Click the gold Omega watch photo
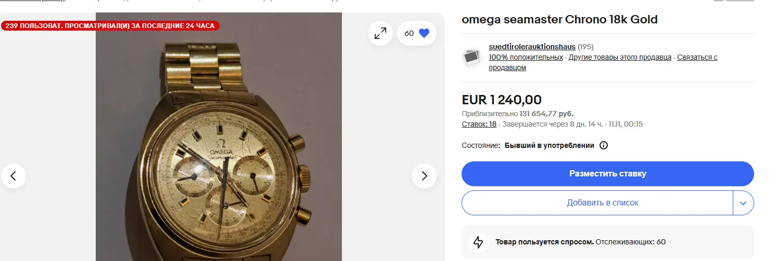The width and height of the screenshot is (778, 261). (x=219, y=156)
